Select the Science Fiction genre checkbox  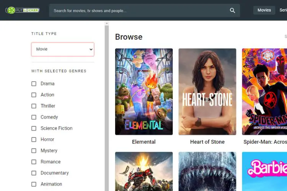pos(34,128)
